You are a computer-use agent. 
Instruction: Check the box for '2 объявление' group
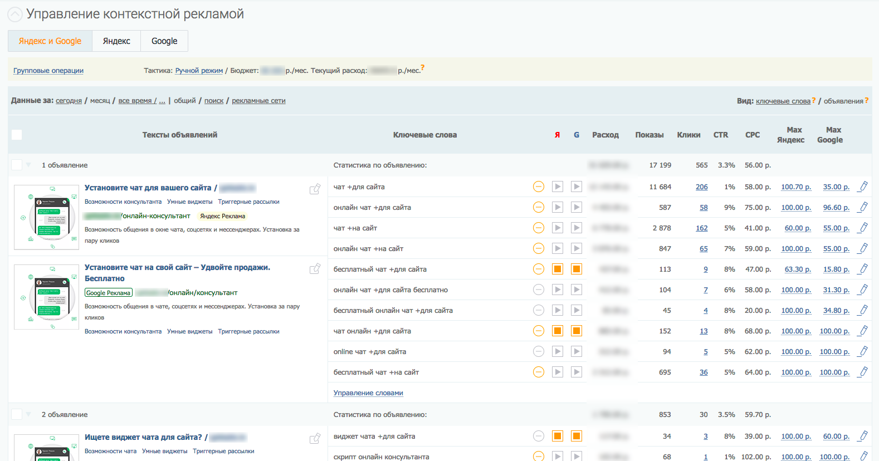pyautogui.click(x=17, y=414)
